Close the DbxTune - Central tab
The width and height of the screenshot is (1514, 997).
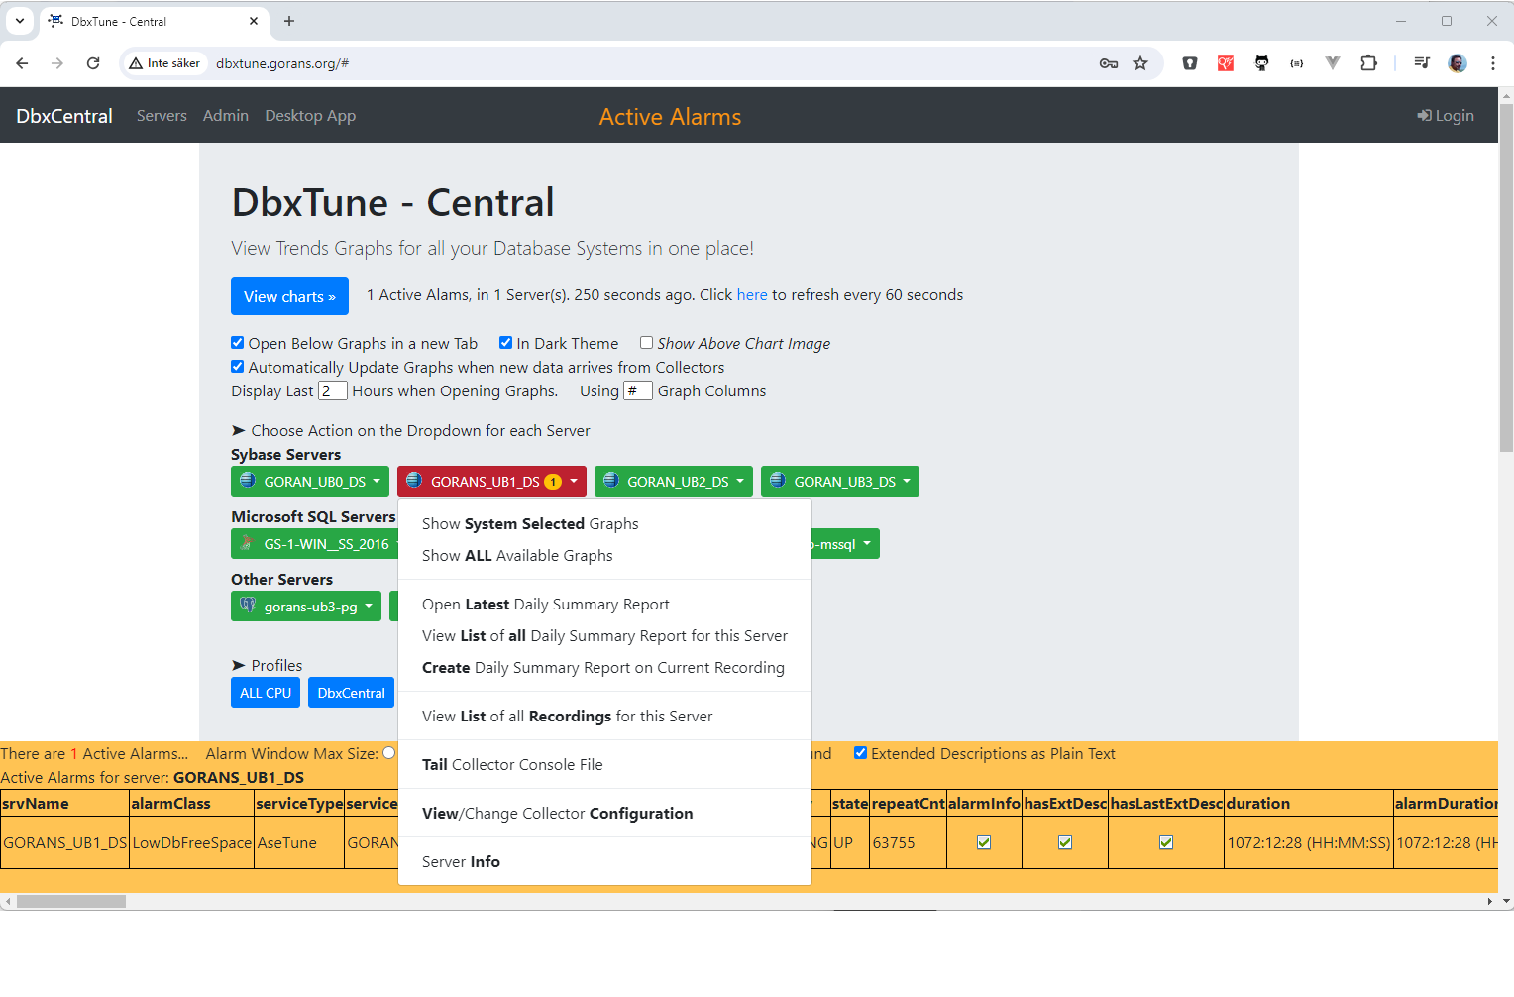click(x=254, y=21)
